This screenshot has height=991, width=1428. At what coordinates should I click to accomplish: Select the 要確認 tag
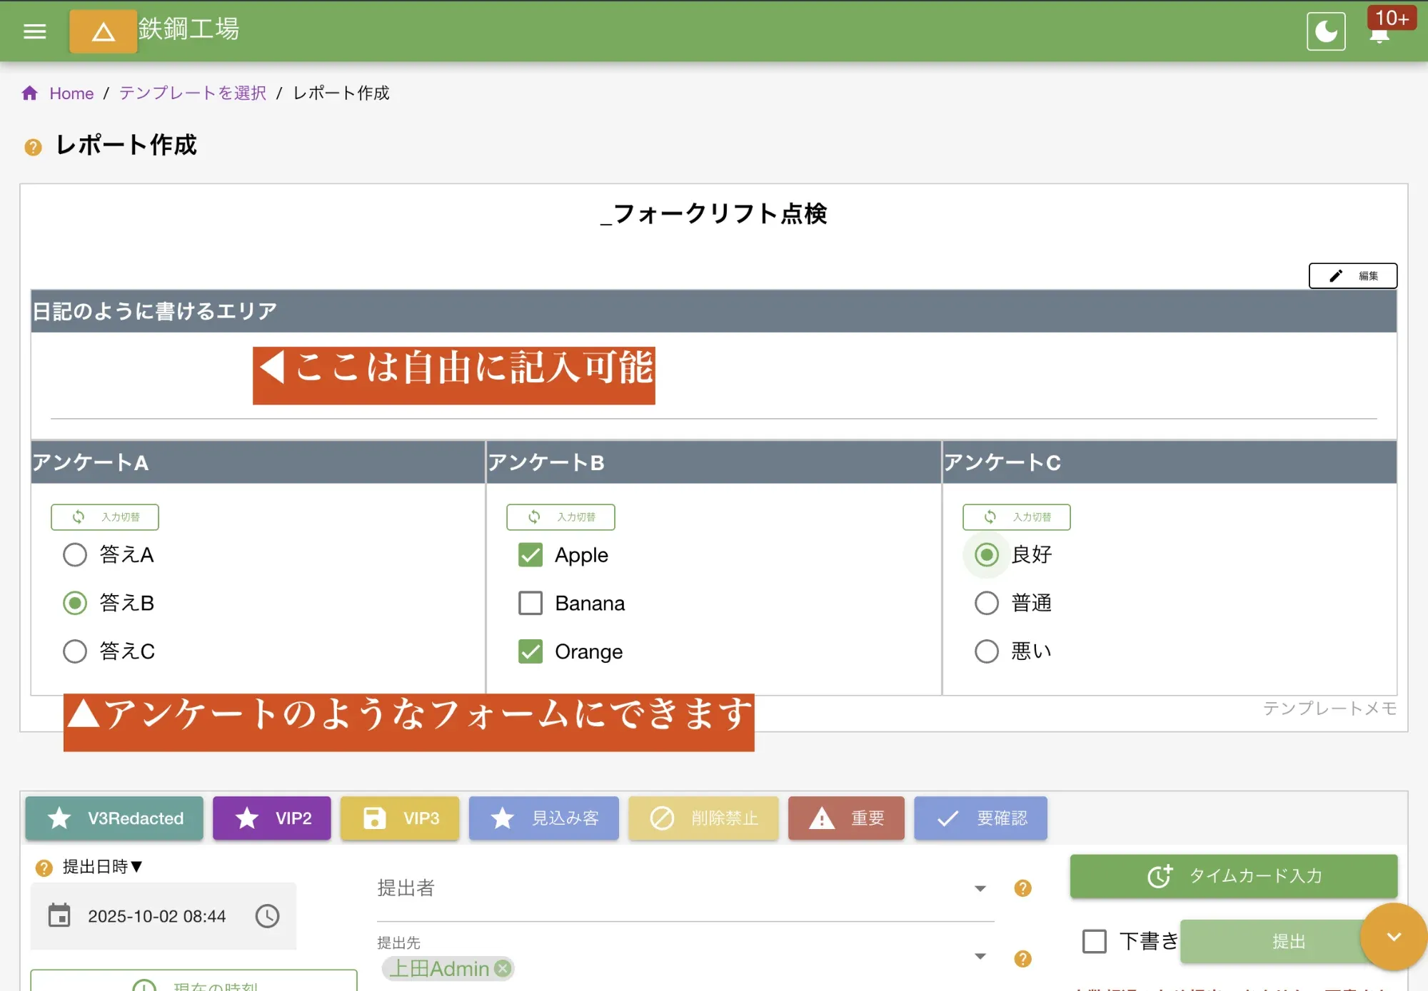pyautogui.click(x=980, y=818)
